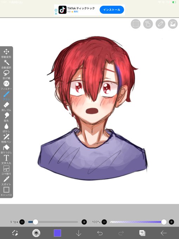Close the TikTok ad with X

[x=56, y=14]
